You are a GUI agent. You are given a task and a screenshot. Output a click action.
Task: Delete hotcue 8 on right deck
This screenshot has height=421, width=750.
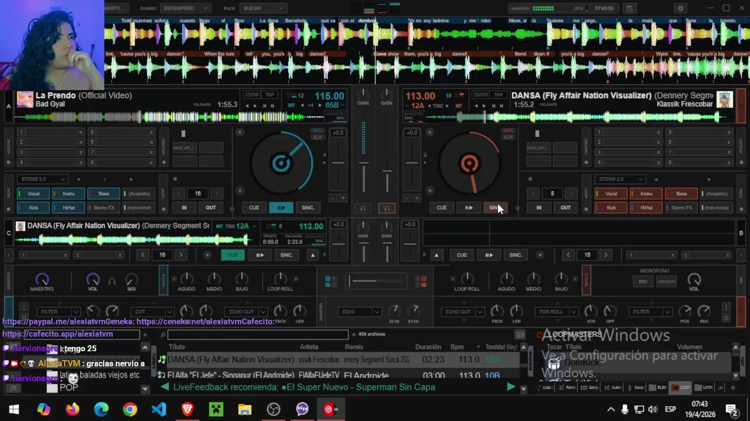click(x=729, y=162)
